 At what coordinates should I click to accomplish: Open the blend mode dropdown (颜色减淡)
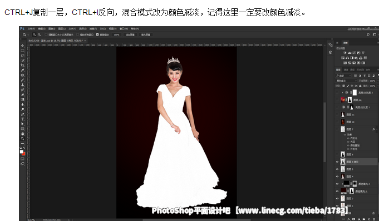pyautogui.click(x=346, y=81)
